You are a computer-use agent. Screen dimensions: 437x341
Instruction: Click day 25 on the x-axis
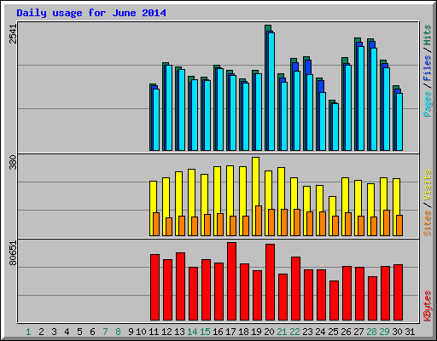pyautogui.click(x=333, y=332)
